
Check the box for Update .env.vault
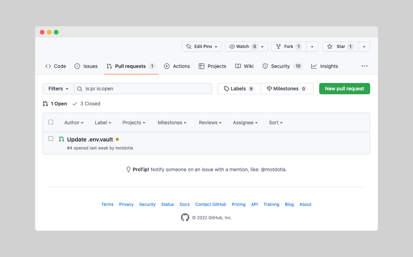click(x=51, y=139)
